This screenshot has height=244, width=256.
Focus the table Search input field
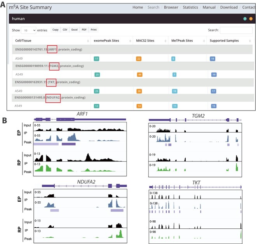236,30
